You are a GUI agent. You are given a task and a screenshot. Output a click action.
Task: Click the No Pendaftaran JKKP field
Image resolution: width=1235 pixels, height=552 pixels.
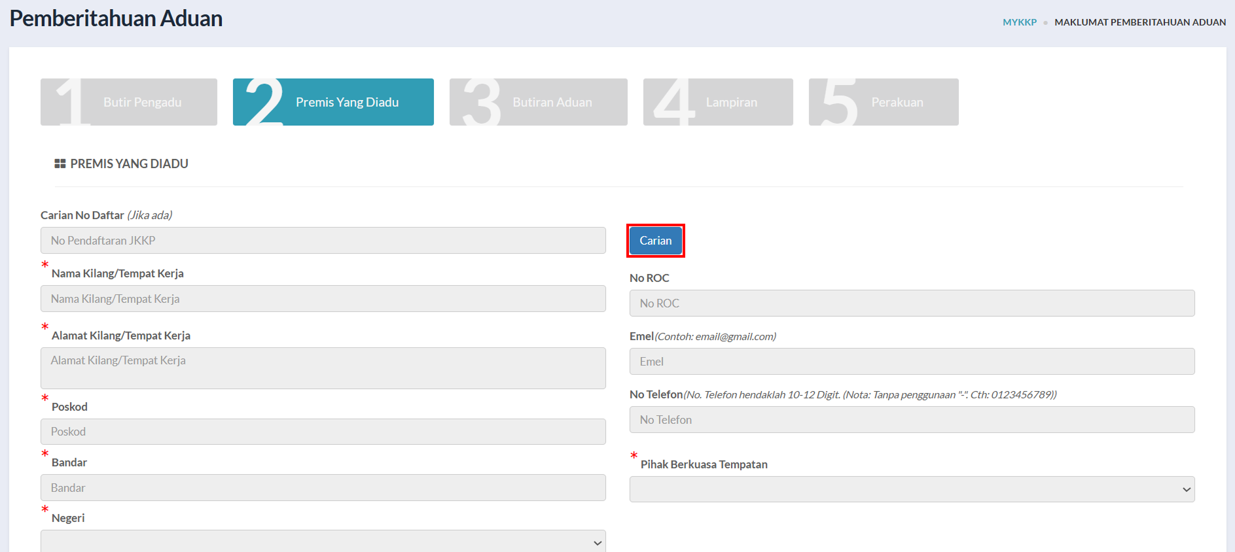click(323, 241)
